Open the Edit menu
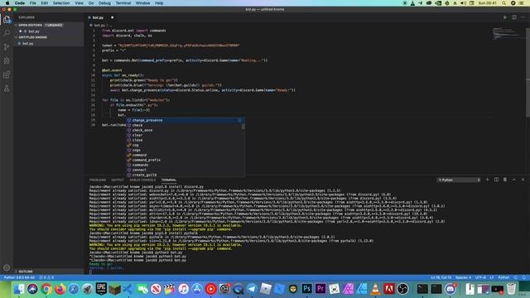Image resolution: width=530 pixels, height=298 pixels. pos(44,3)
